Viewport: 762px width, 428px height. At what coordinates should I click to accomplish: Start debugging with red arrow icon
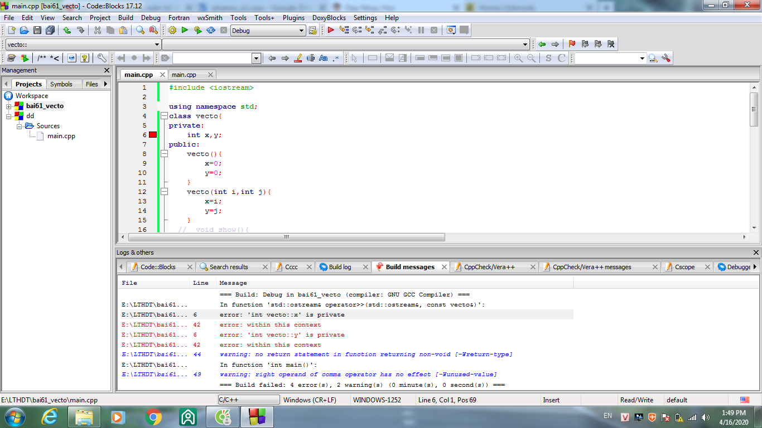tap(331, 31)
